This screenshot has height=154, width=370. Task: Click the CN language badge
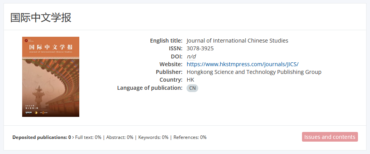[x=192, y=88]
